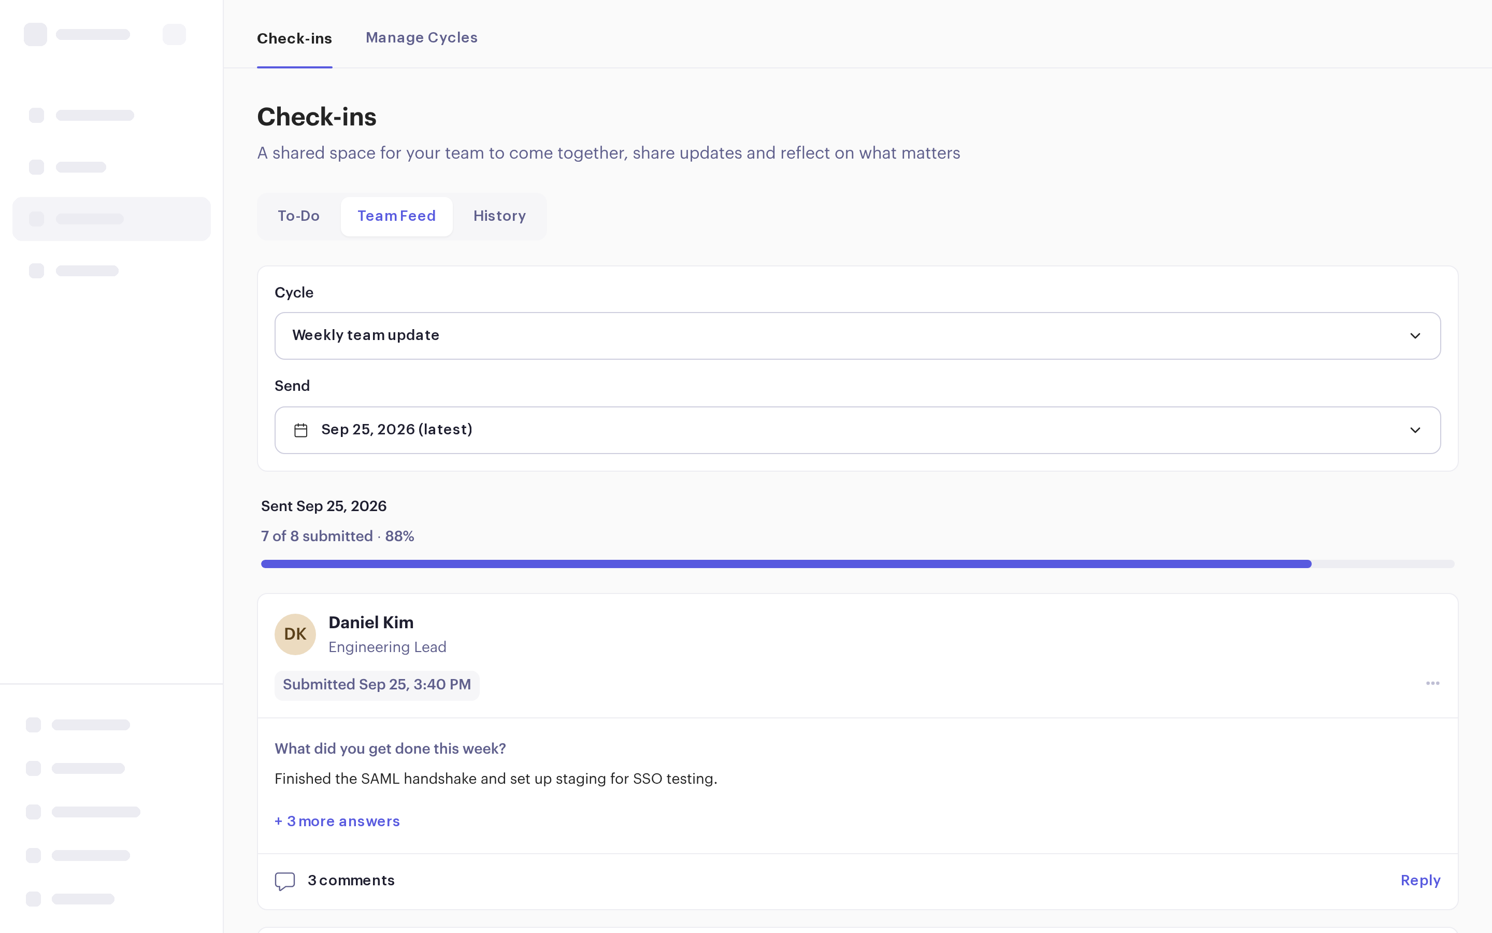Expand the Send date dropdown chevron
Viewport: 1492px width, 933px height.
[x=1415, y=430]
